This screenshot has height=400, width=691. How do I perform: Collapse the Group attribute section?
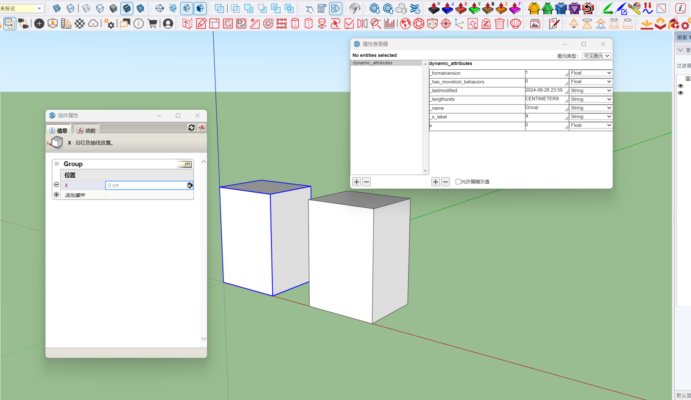[57, 164]
